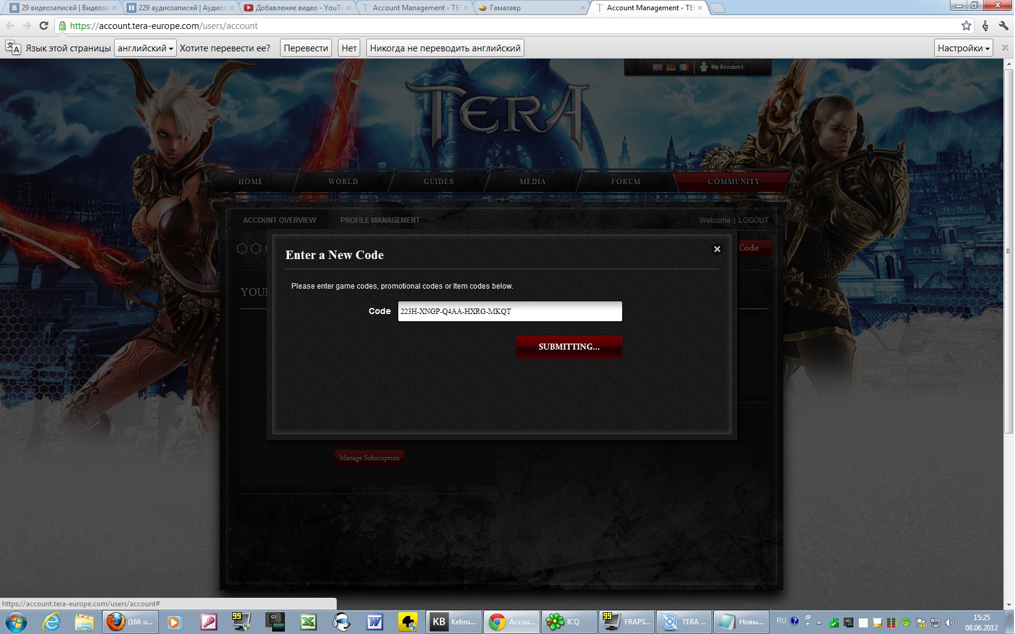The width and height of the screenshot is (1015, 634).
Task: Click the SUBMITTING... button
Action: pyautogui.click(x=569, y=347)
